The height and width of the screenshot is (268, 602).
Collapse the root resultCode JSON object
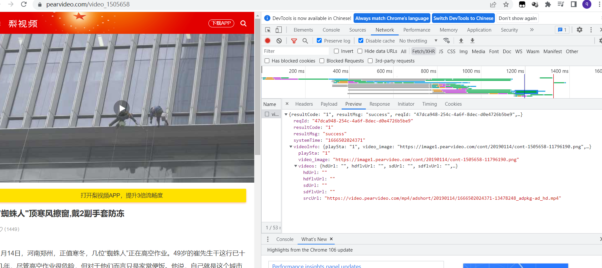pos(286,114)
